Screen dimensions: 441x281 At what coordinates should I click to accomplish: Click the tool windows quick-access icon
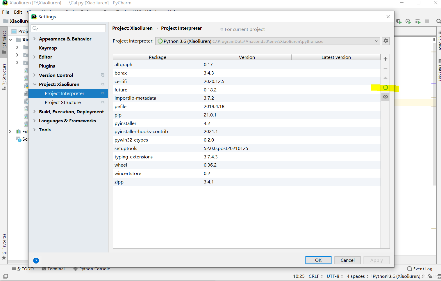[x=6, y=276]
